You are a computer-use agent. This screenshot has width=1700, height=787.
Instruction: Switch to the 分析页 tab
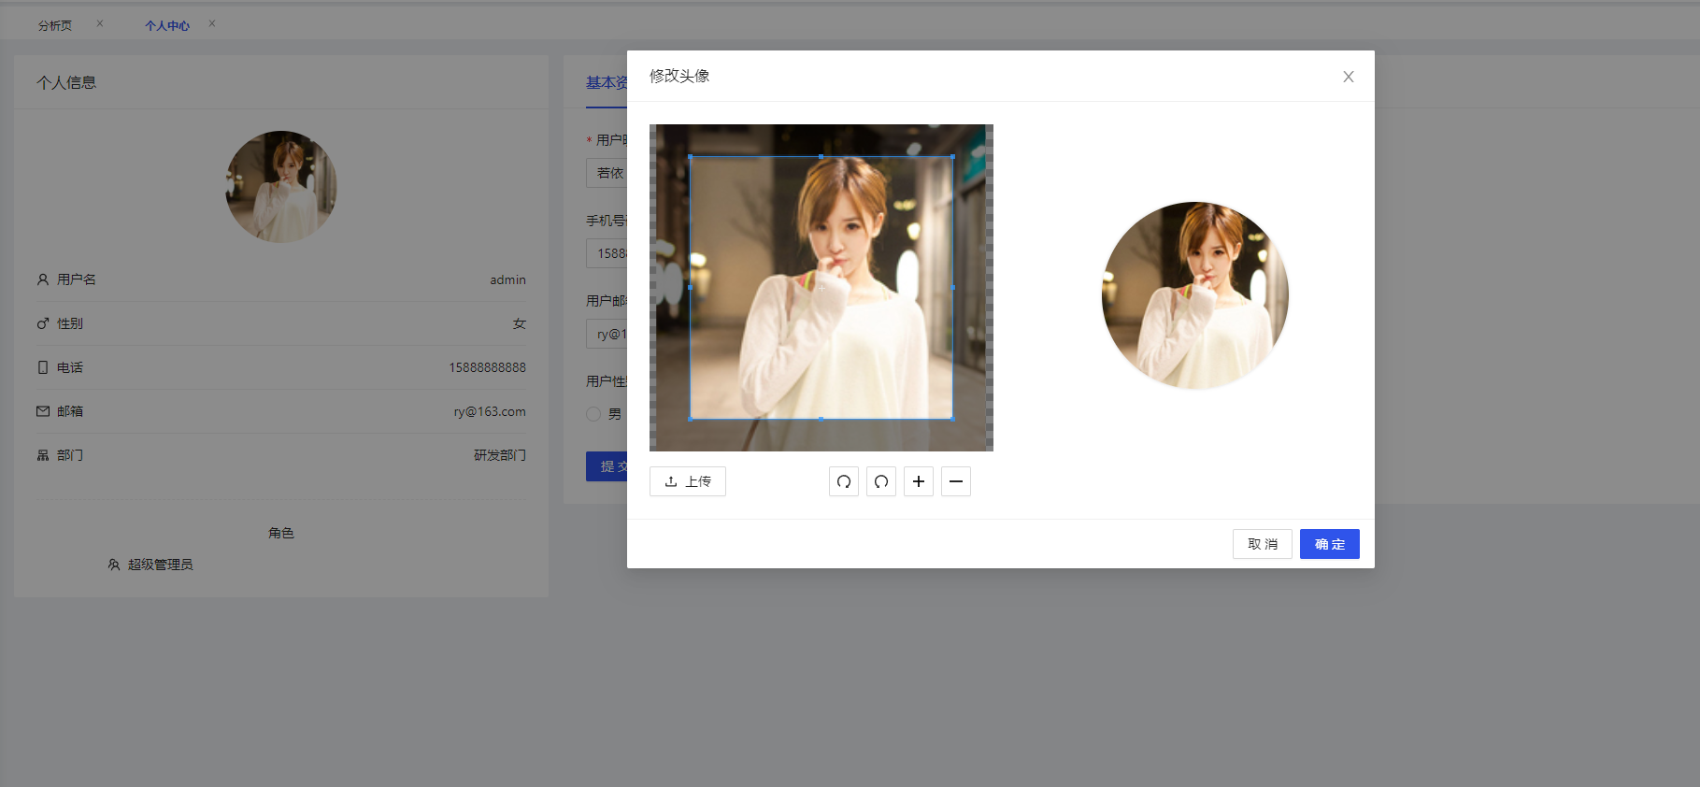point(55,25)
